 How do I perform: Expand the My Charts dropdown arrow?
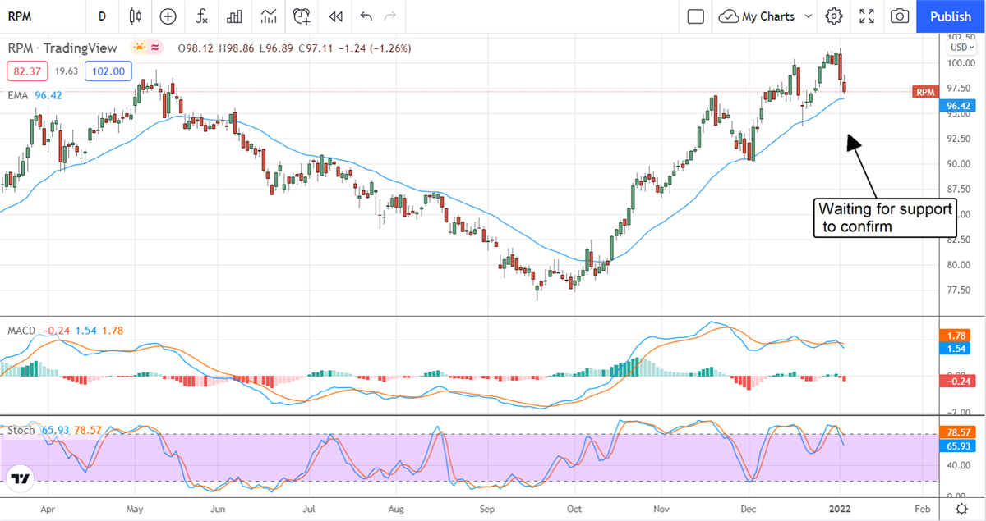(x=808, y=16)
